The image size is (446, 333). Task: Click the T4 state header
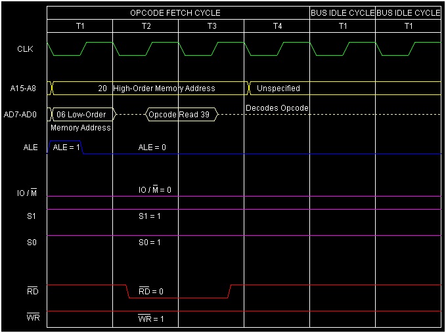pos(277,26)
